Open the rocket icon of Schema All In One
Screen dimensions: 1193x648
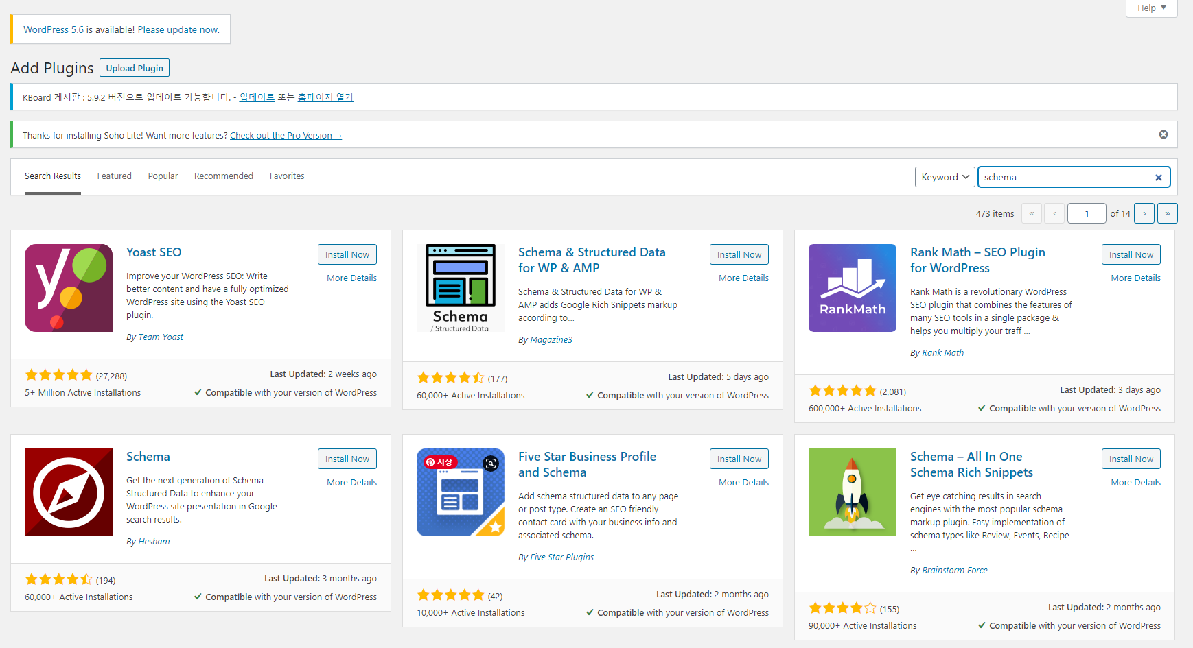853,492
